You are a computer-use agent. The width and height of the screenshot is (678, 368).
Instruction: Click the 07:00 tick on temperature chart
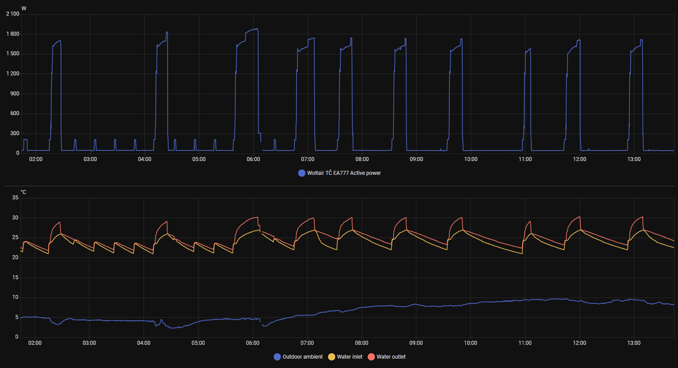(307, 343)
